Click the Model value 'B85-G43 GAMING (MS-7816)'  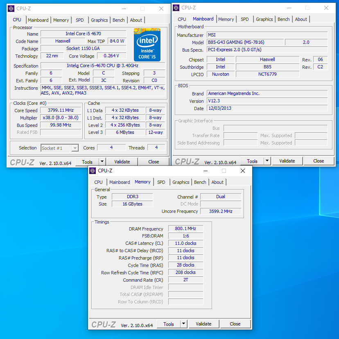click(x=245, y=43)
